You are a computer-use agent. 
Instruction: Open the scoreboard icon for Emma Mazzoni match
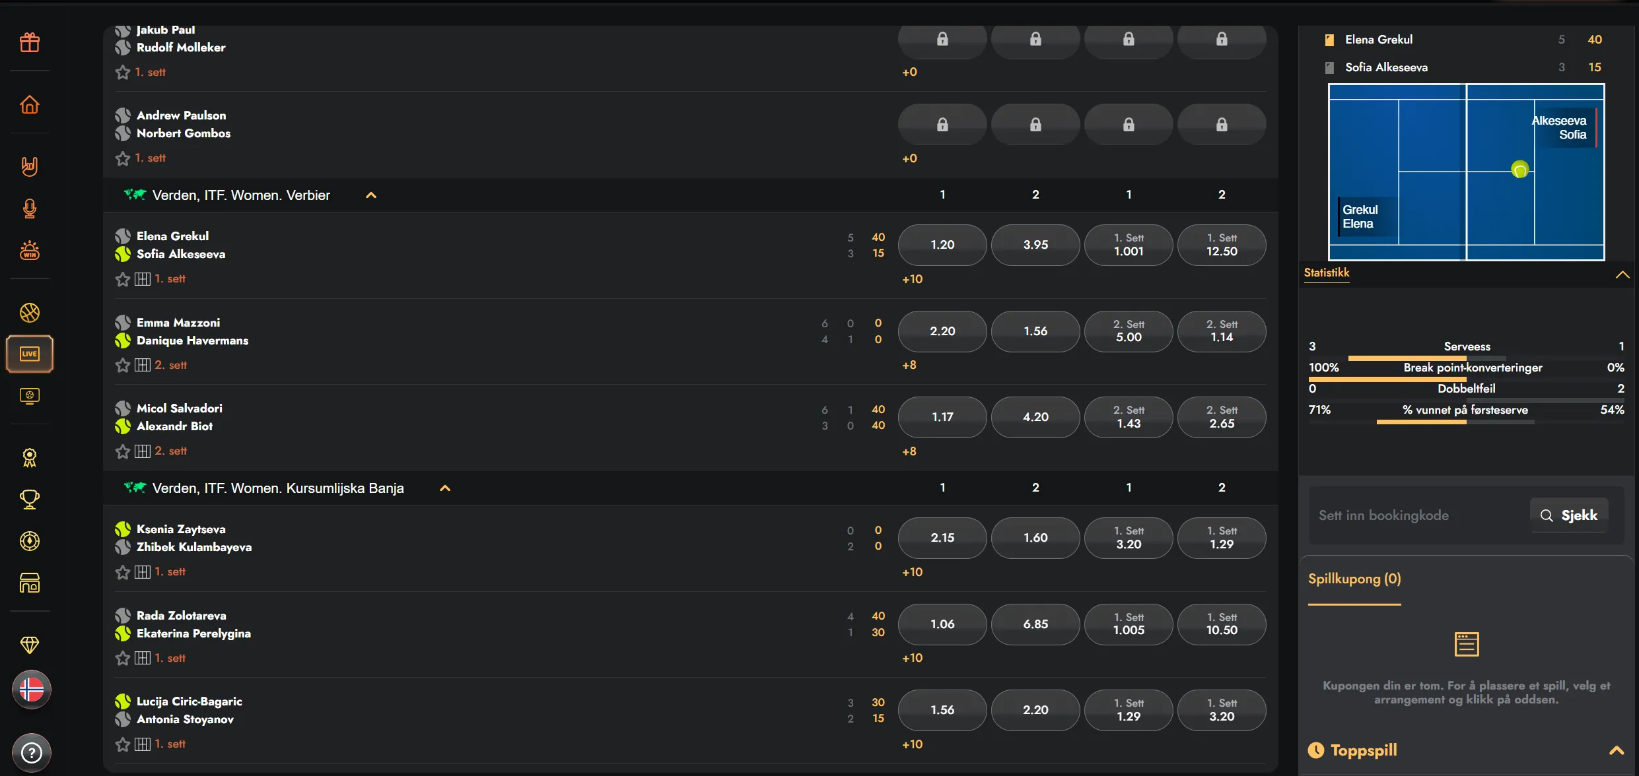click(143, 365)
